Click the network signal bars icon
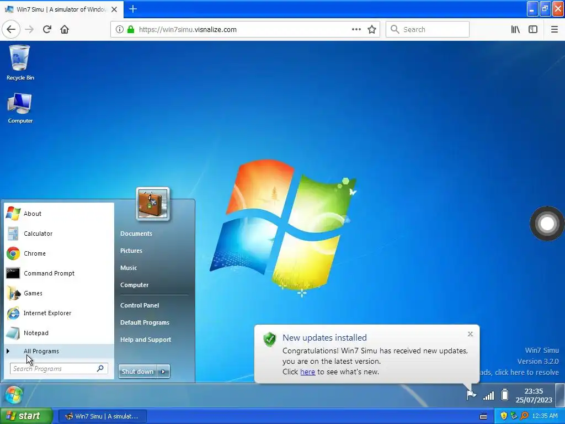 point(489,396)
